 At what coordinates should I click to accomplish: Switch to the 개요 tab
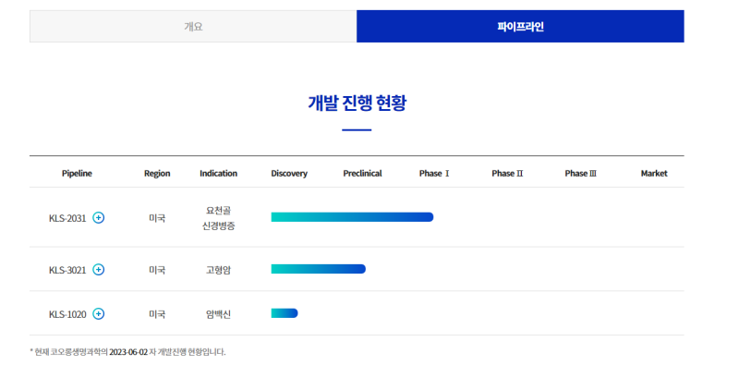tap(193, 26)
